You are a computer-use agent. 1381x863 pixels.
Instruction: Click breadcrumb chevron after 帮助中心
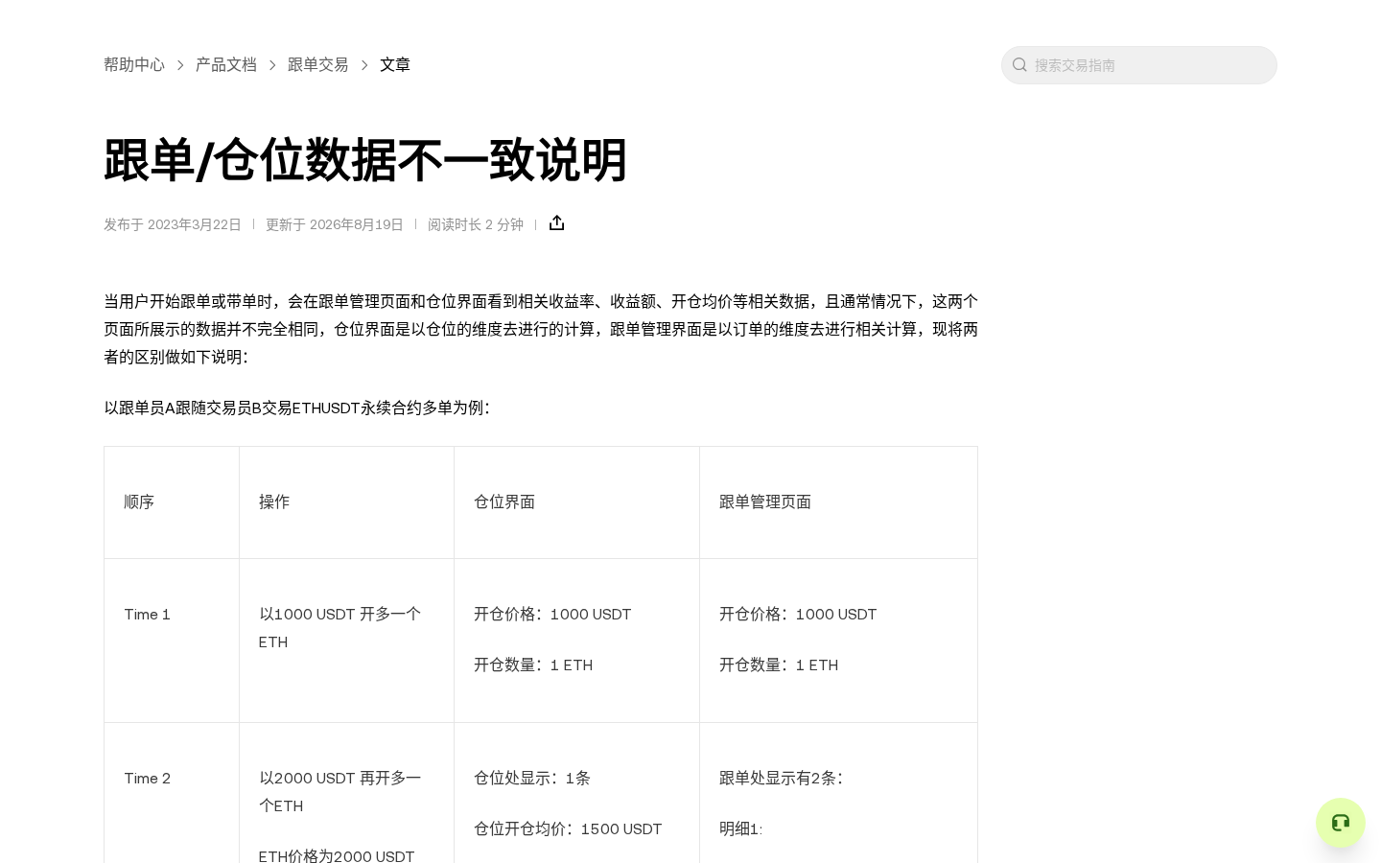pyautogui.click(x=180, y=65)
